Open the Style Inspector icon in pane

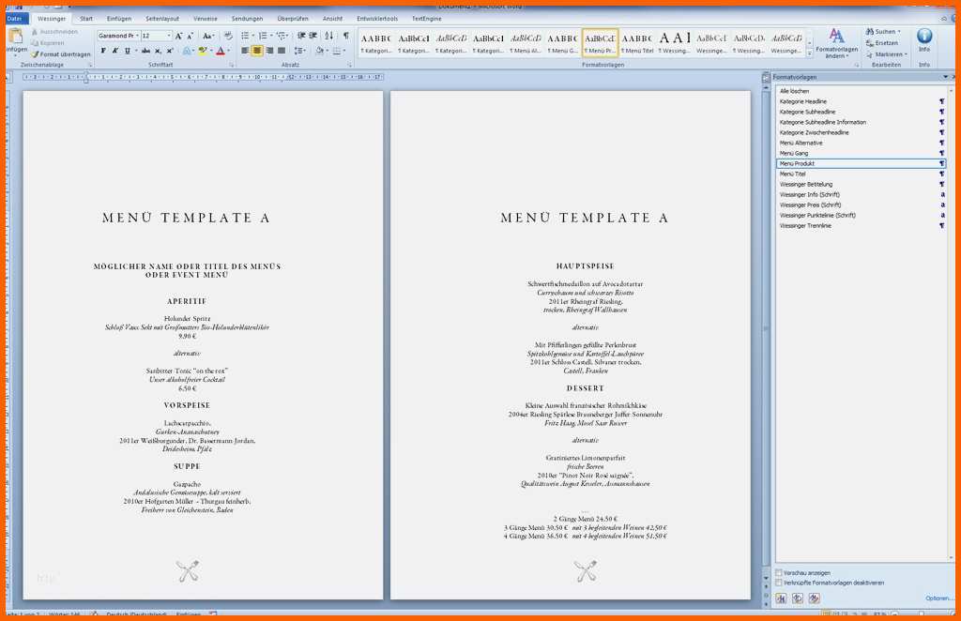(797, 598)
